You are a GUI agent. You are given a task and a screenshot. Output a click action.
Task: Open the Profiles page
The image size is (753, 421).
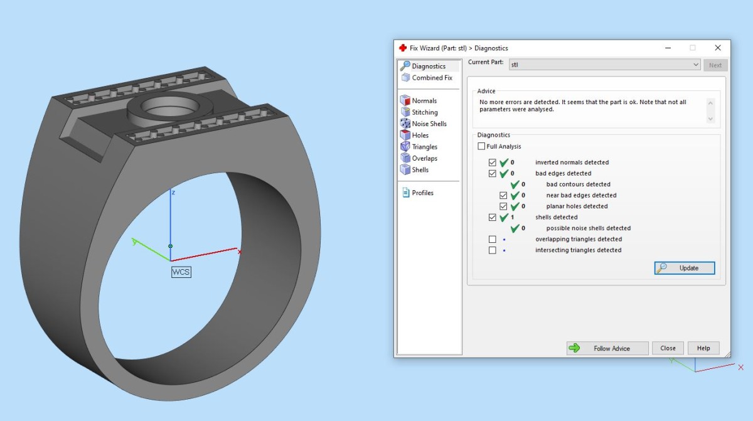point(417,193)
